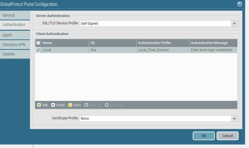Open the help icon in dialog header
Screen dimensions: 249x148
click(239, 4)
